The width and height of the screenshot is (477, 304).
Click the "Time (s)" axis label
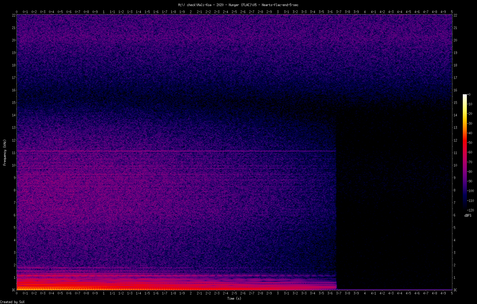(234, 298)
